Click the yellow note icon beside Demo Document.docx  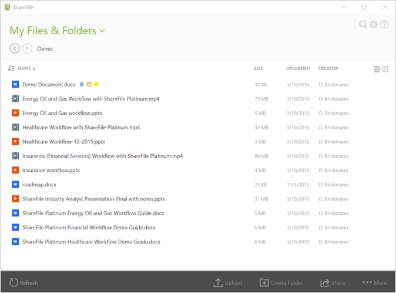click(x=96, y=84)
